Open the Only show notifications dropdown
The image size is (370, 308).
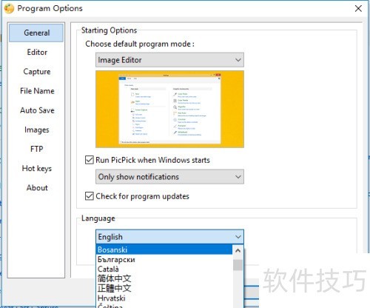pos(169,177)
